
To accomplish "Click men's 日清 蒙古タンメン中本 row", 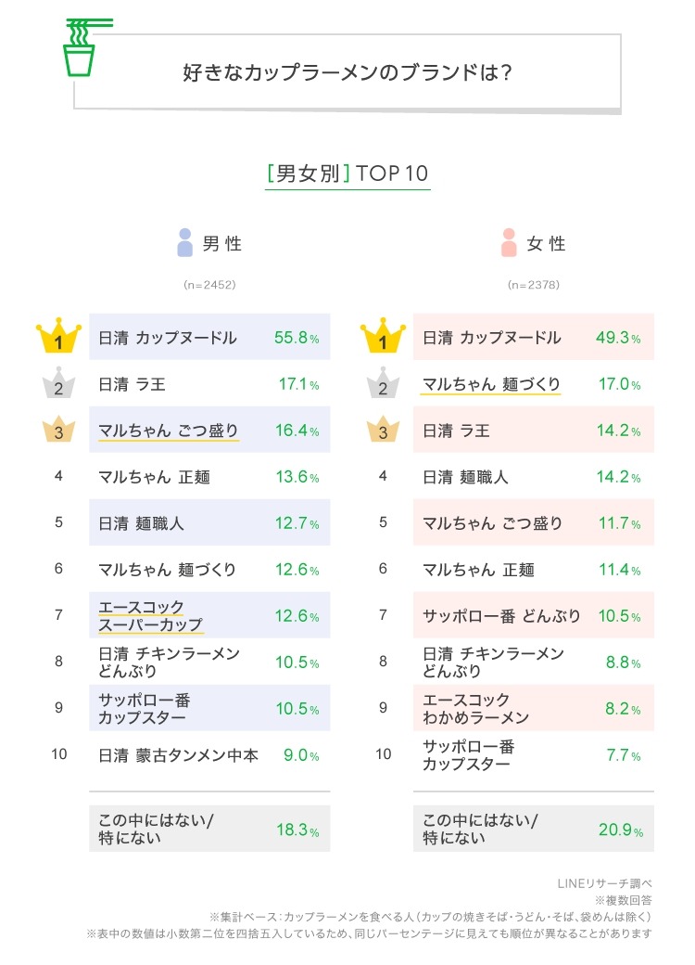I will pyautogui.click(x=209, y=755).
